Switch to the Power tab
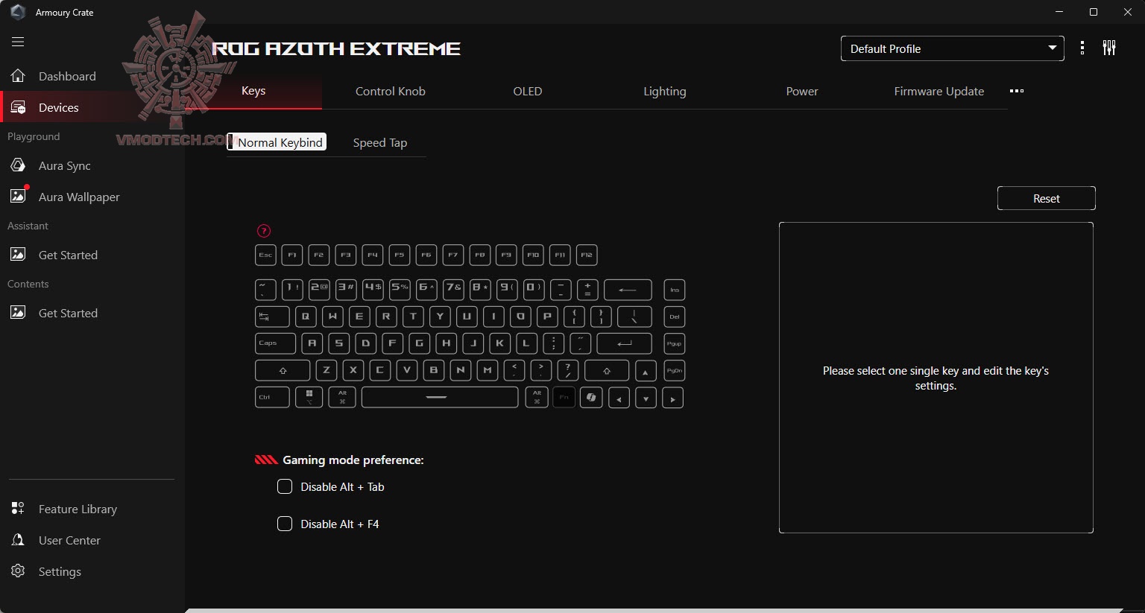Viewport: 1145px width, 613px height. point(802,91)
